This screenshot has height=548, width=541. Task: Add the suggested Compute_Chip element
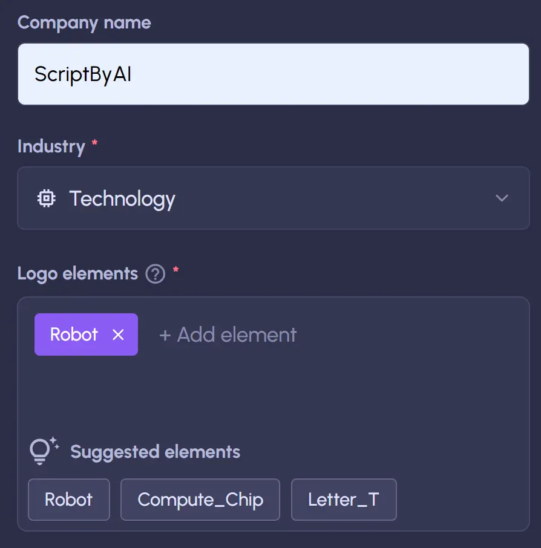pos(200,500)
